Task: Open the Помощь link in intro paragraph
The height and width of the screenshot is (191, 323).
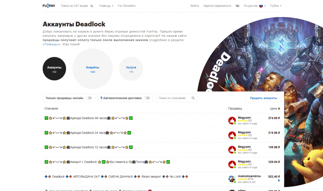Action: tap(51, 44)
